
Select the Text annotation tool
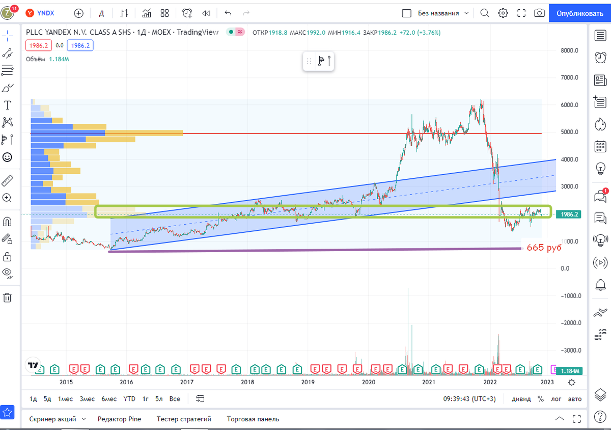pos(8,105)
